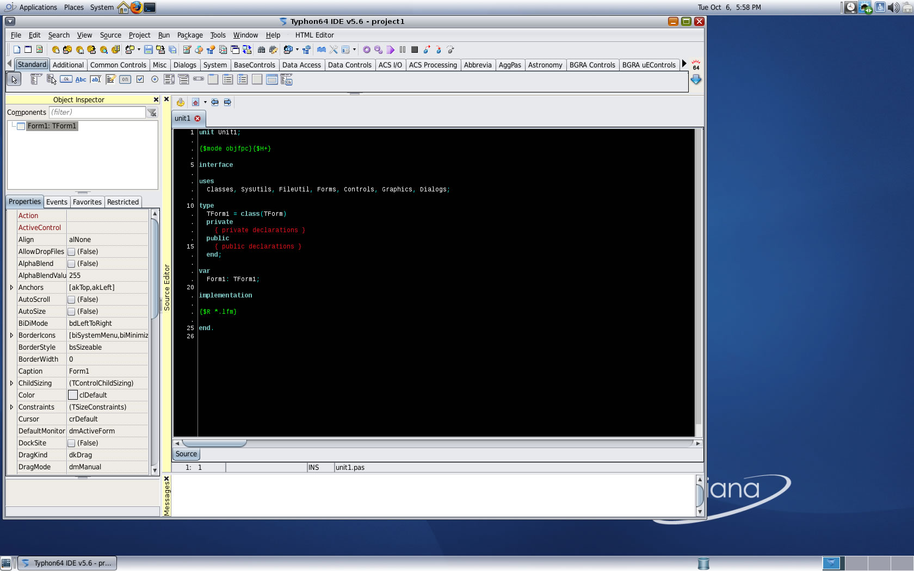Viewport: 914px width, 571px height.
Task: Switch to Common Controls palette tab
Action: pos(118,65)
